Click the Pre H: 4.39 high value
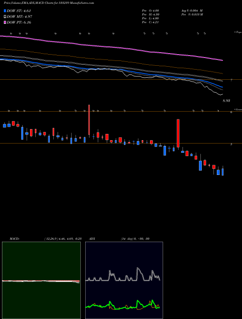 click(151, 14)
